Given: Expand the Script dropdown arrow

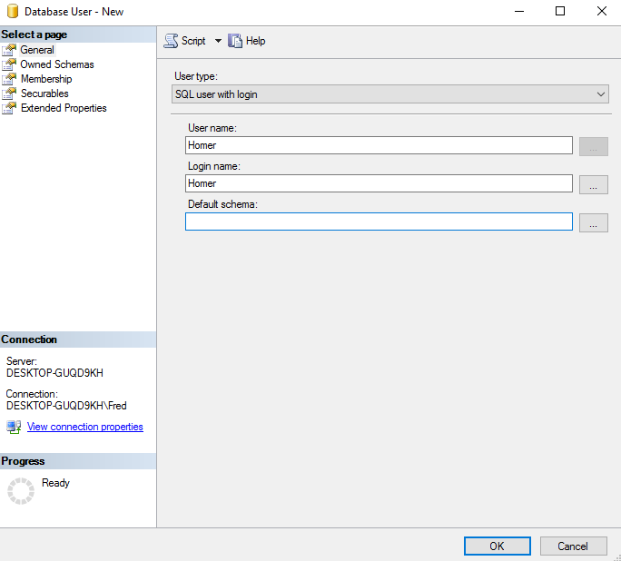Looking at the screenshot, I should tap(218, 41).
